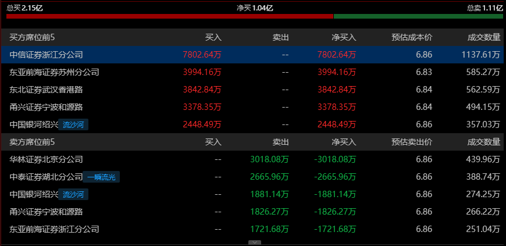Click the buy amount 3378.35万
Image resolution: width=506 pixels, height=246 pixels.
[x=202, y=107]
